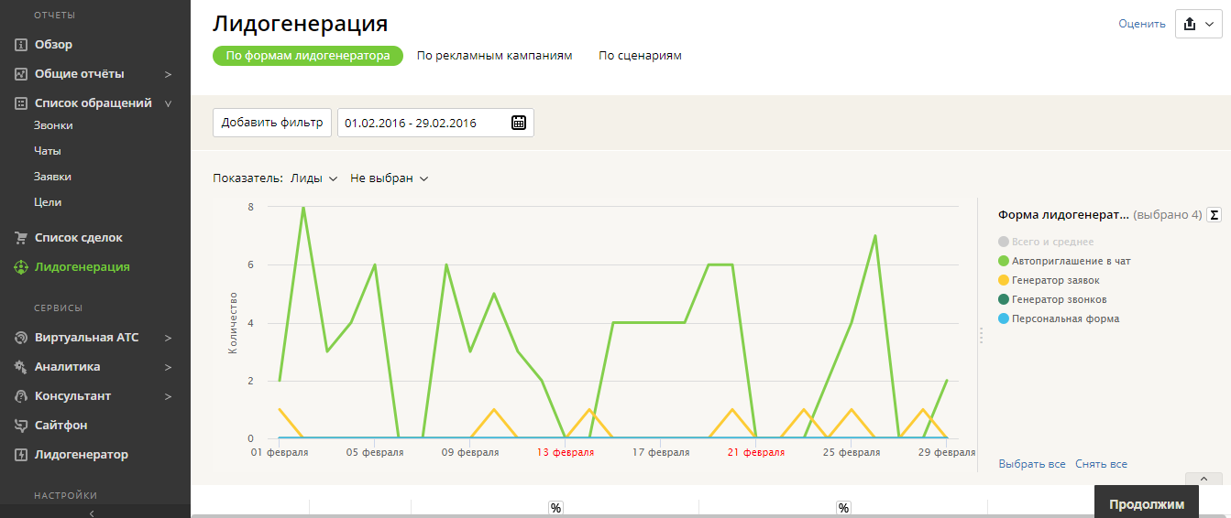
Task: Click the Лидогенератор lightning icon
Action: click(x=20, y=455)
